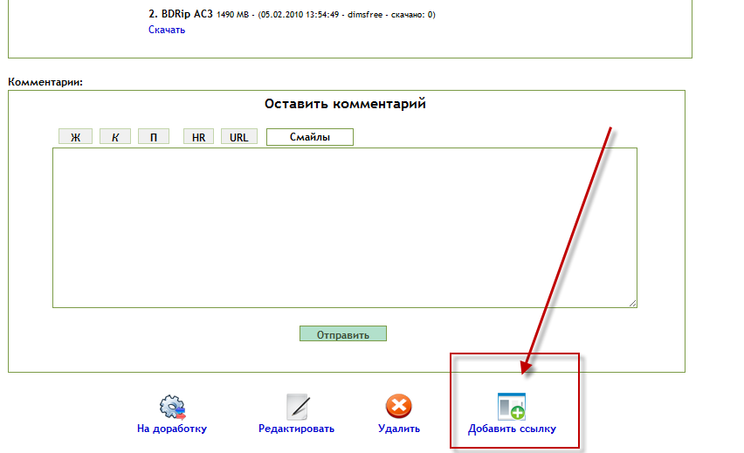This screenshot has height=453, width=744.
Task: Click the 1490 MB file details text
Action: [x=326, y=15]
